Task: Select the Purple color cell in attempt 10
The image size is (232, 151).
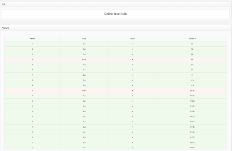Action: coord(84,91)
